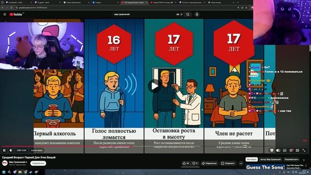
Task: Click the white Подписаться subscribe button
Action: coord(38,163)
